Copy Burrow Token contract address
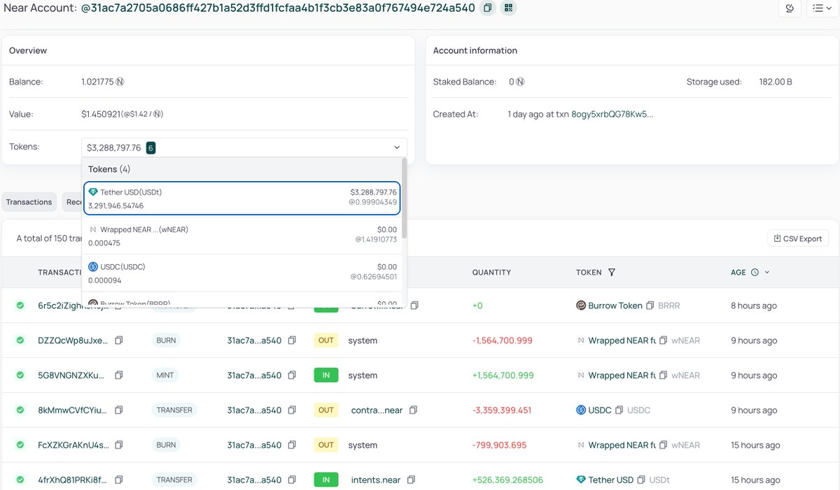This screenshot has width=840, height=490. pyautogui.click(x=650, y=305)
